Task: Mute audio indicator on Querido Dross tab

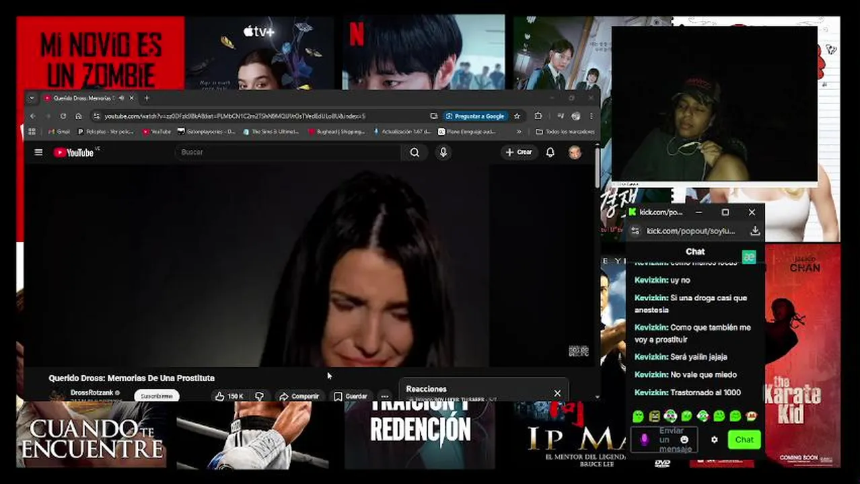Action: tap(122, 98)
